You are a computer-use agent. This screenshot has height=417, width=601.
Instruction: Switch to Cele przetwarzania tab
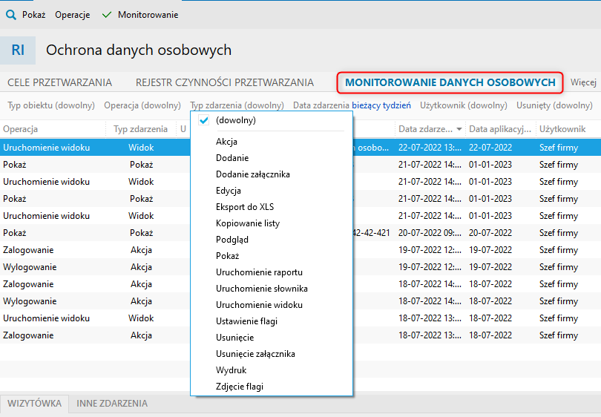coord(60,82)
